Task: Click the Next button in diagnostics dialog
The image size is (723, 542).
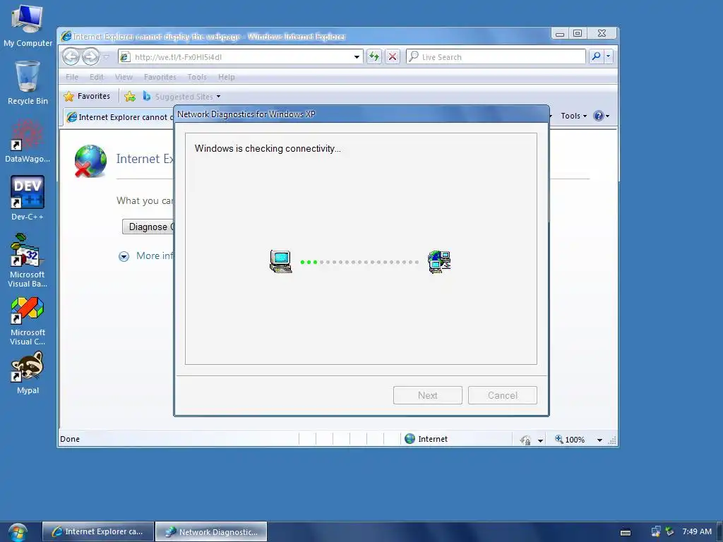Action: point(427,395)
